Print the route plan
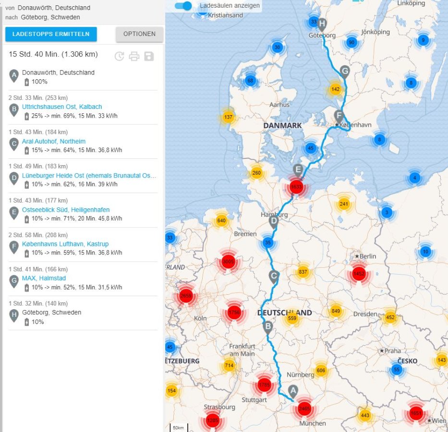 pyautogui.click(x=134, y=56)
